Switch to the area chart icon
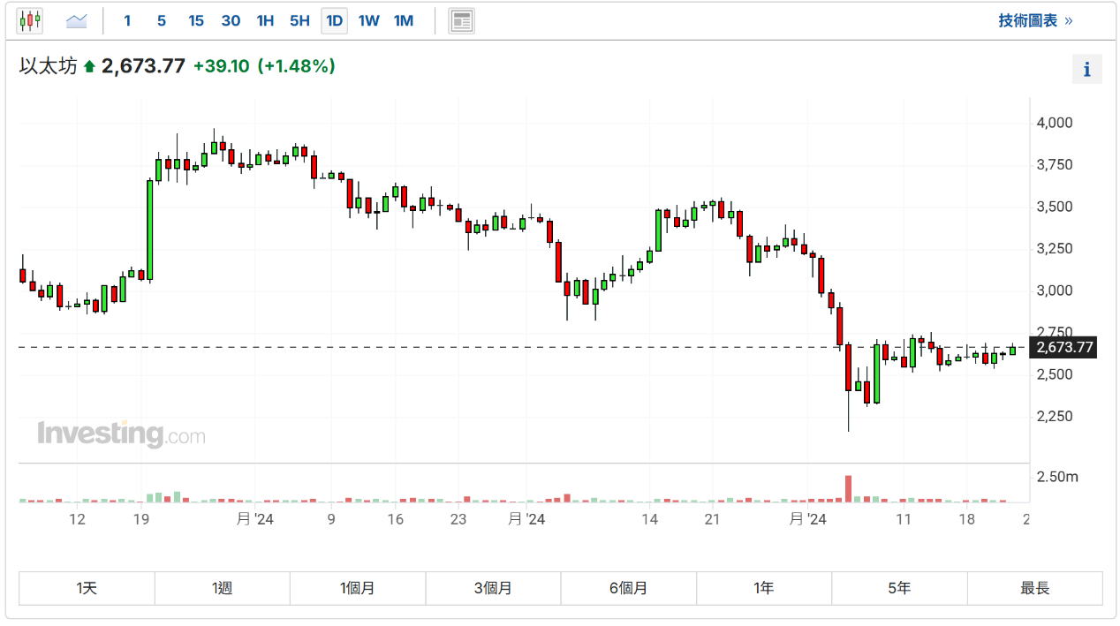 (77, 20)
